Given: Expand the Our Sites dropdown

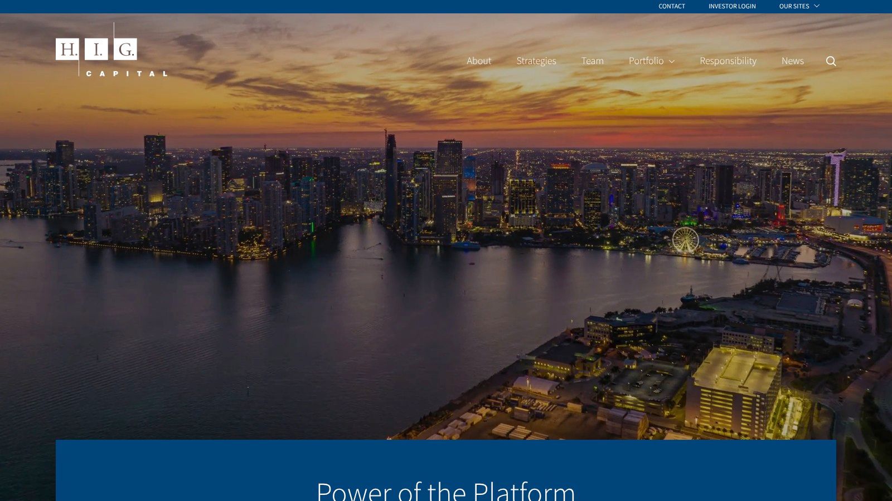Looking at the screenshot, I should point(799,6).
